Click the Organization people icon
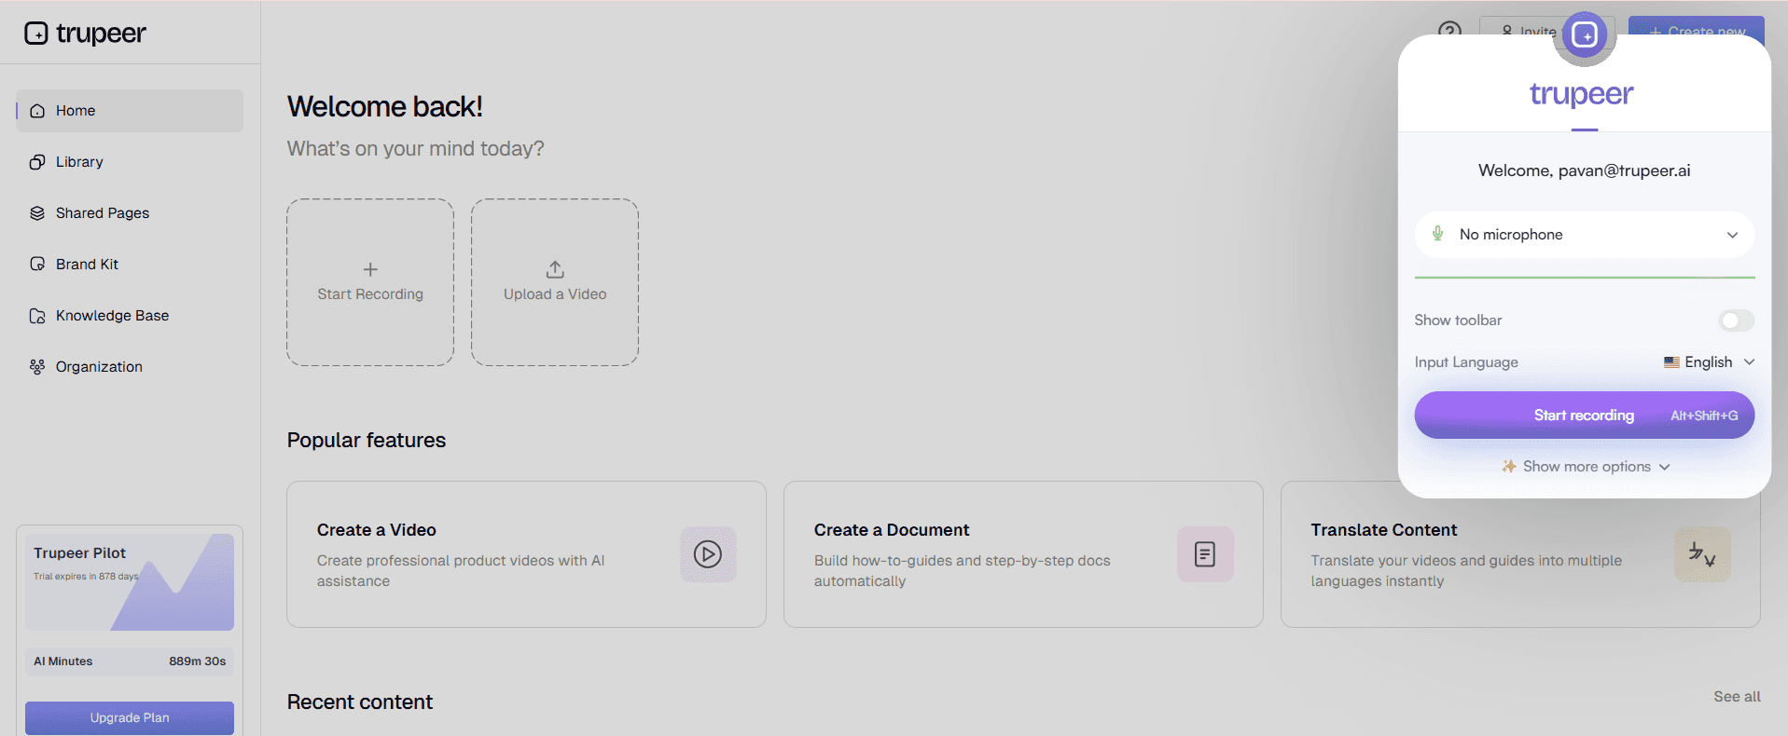 click(x=37, y=367)
